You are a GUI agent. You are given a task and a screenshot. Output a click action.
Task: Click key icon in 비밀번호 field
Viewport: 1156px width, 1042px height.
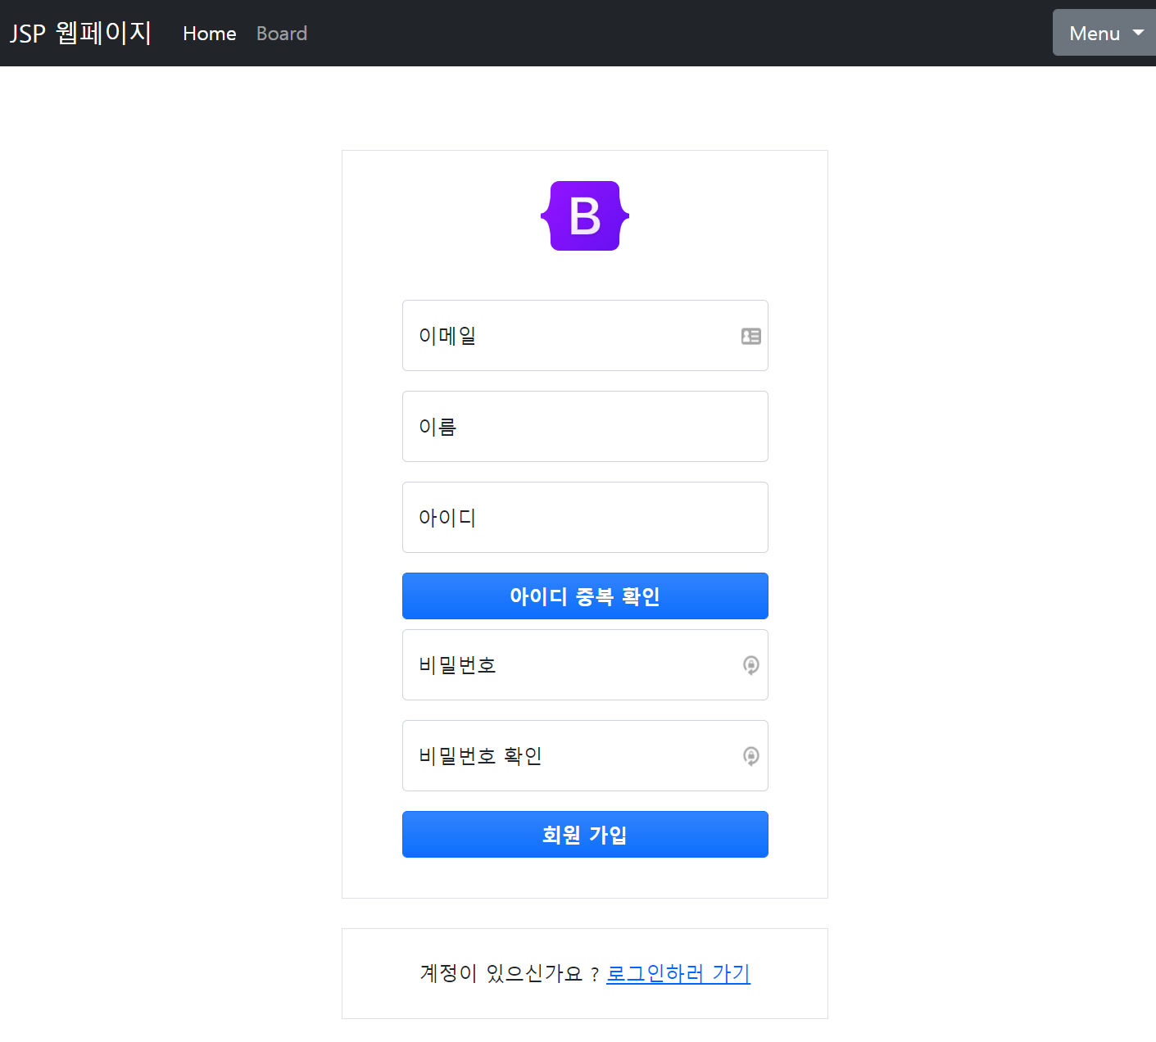coord(751,665)
